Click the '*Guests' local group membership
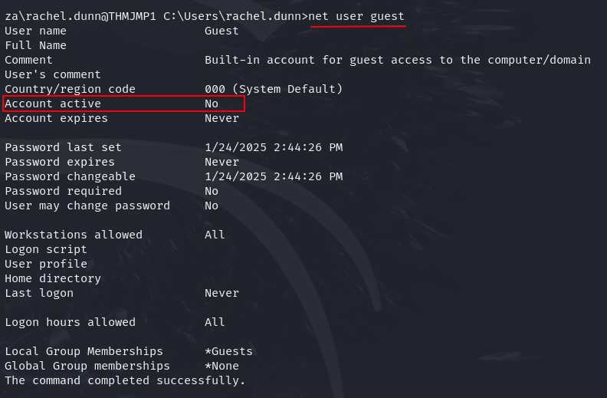The image size is (607, 398). click(228, 351)
